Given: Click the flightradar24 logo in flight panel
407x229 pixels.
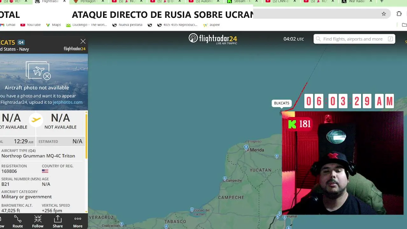Looking at the screenshot, I should [74, 49].
